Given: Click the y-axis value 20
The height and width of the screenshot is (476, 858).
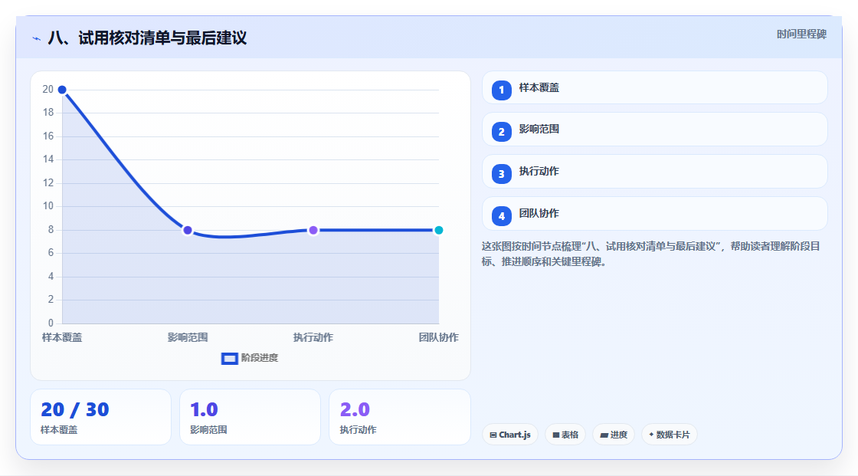Looking at the screenshot, I should (48, 89).
